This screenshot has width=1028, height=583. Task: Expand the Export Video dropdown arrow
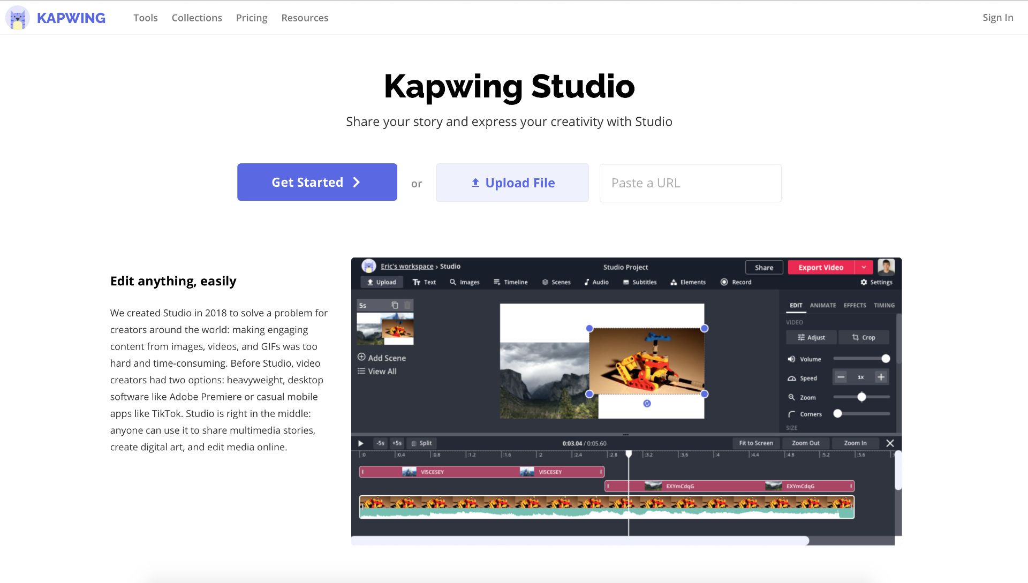[864, 267]
